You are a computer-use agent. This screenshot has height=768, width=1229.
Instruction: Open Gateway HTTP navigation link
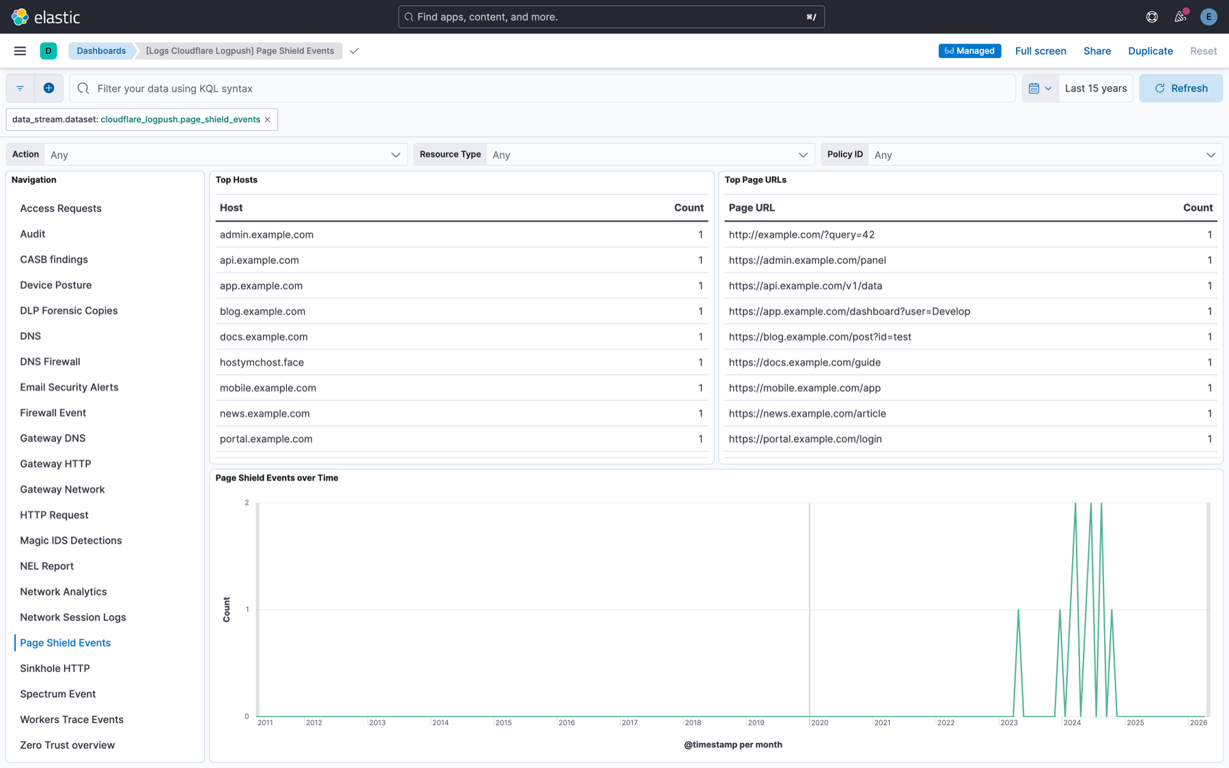55,464
